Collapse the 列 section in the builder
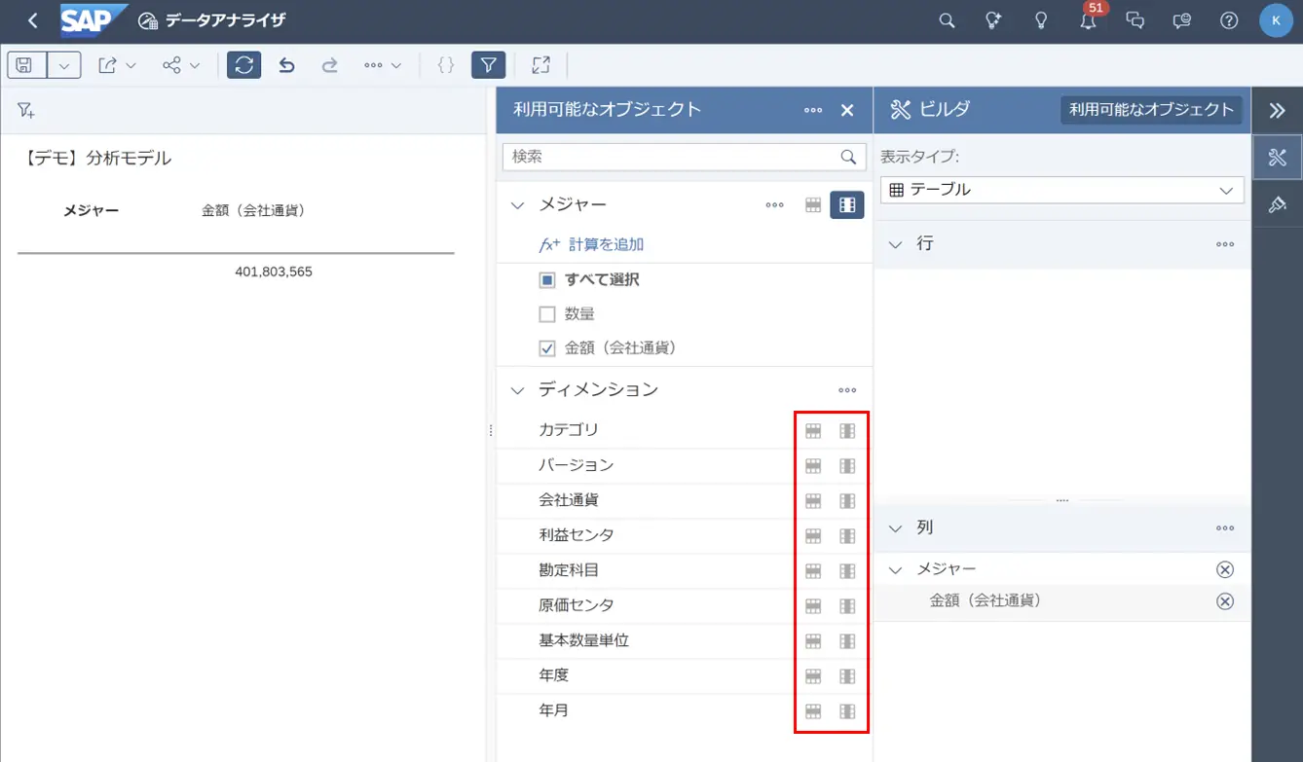 click(896, 528)
